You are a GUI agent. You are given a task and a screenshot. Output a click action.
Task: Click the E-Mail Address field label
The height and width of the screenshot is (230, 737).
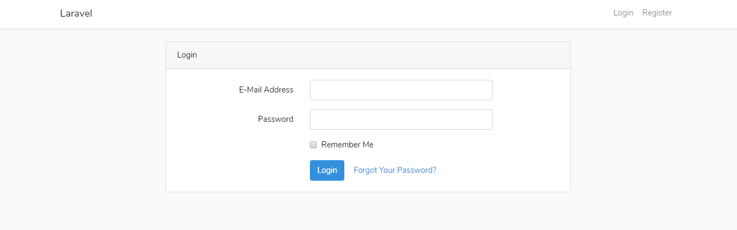coord(266,90)
